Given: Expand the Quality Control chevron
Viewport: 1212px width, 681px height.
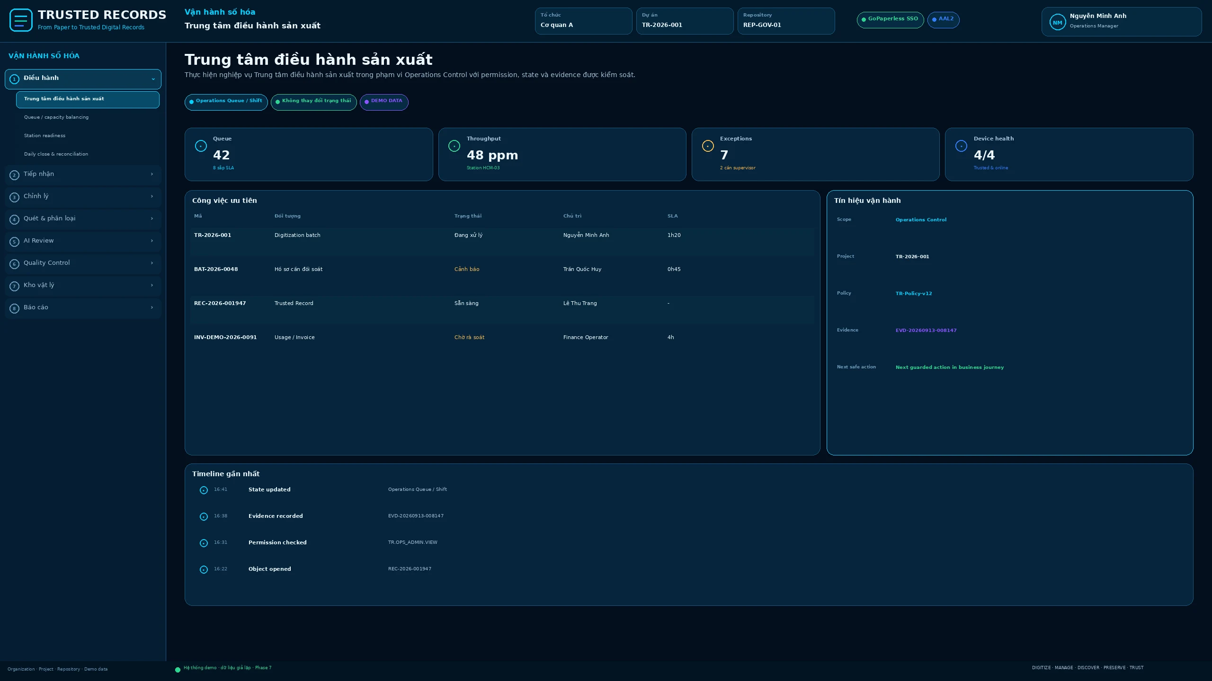Looking at the screenshot, I should point(152,263).
